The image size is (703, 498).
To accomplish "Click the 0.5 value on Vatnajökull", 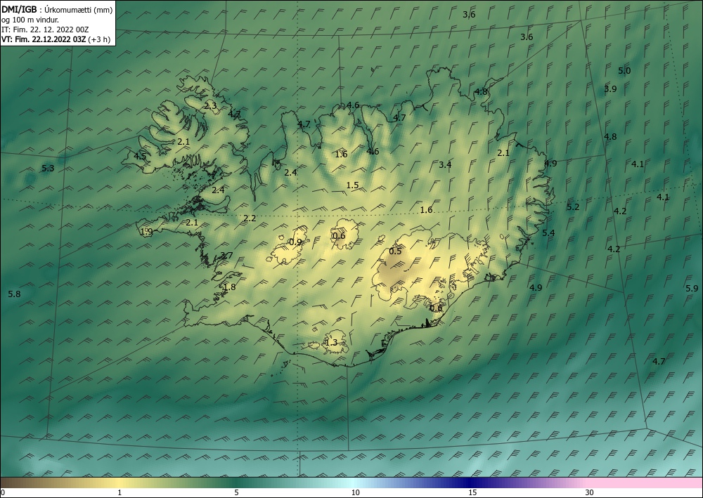I will pyautogui.click(x=395, y=251).
